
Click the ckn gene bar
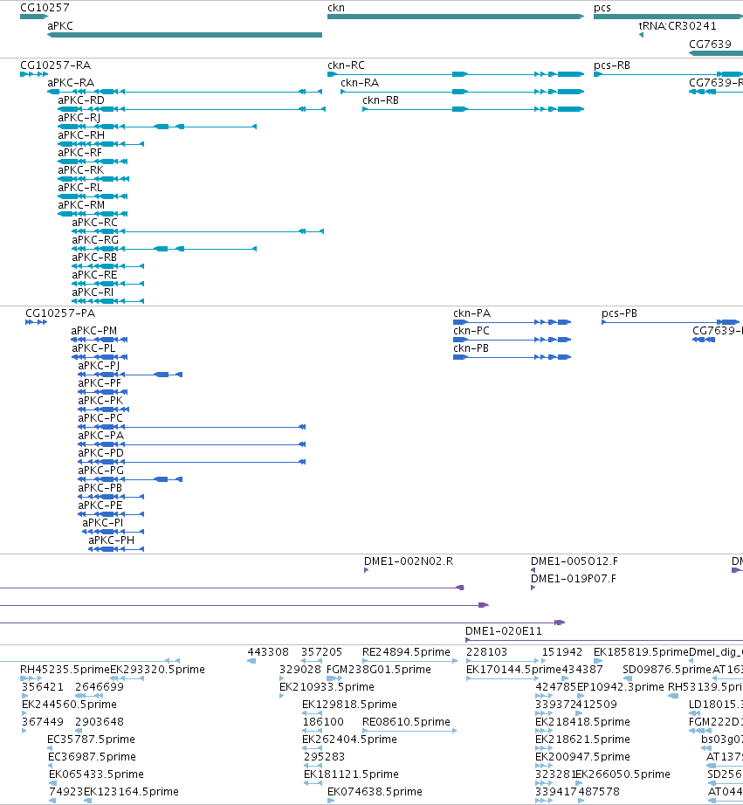456,17
